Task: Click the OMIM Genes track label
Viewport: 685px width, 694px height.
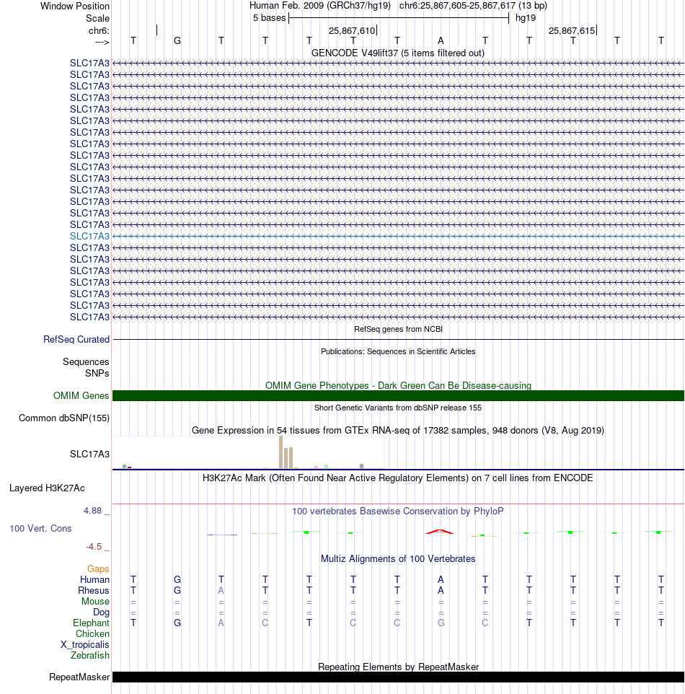Action: [81, 395]
